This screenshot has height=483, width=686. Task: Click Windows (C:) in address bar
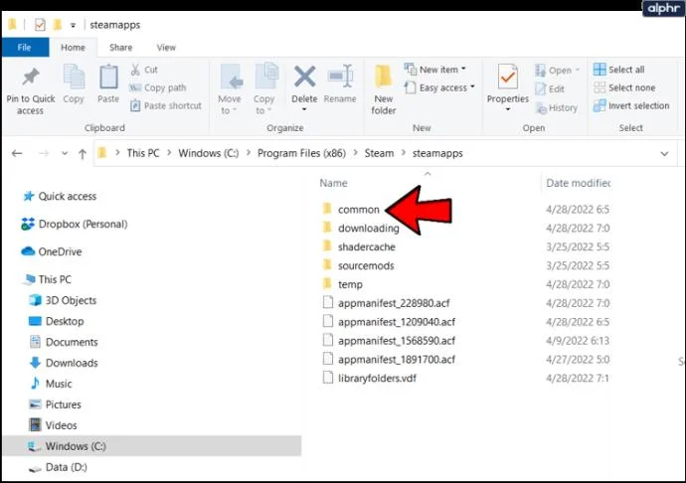[209, 153]
